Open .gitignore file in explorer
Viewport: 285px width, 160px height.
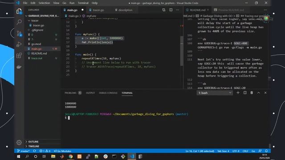coord(43,30)
